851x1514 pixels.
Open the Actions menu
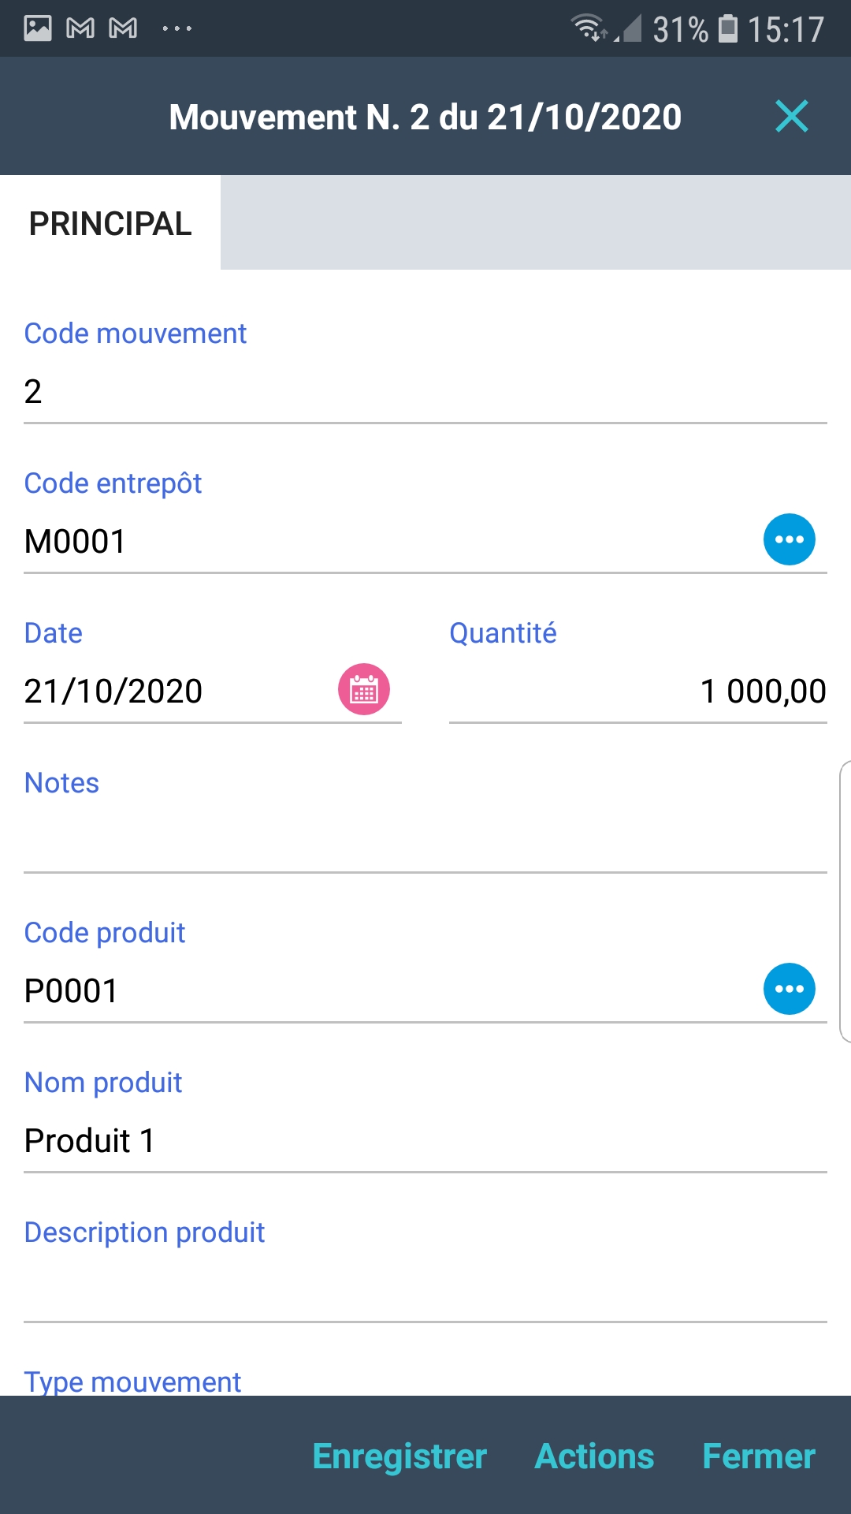[594, 1456]
